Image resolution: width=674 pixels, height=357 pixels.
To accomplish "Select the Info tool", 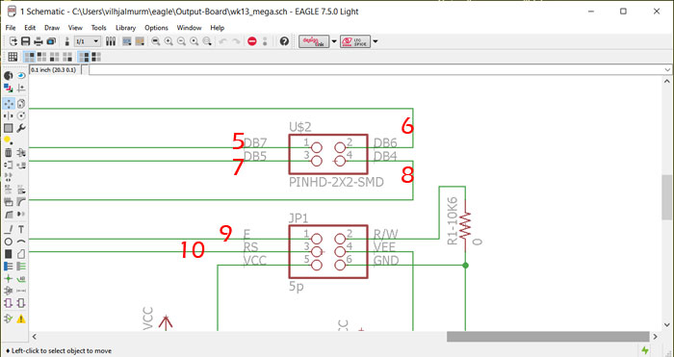I will (8, 76).
